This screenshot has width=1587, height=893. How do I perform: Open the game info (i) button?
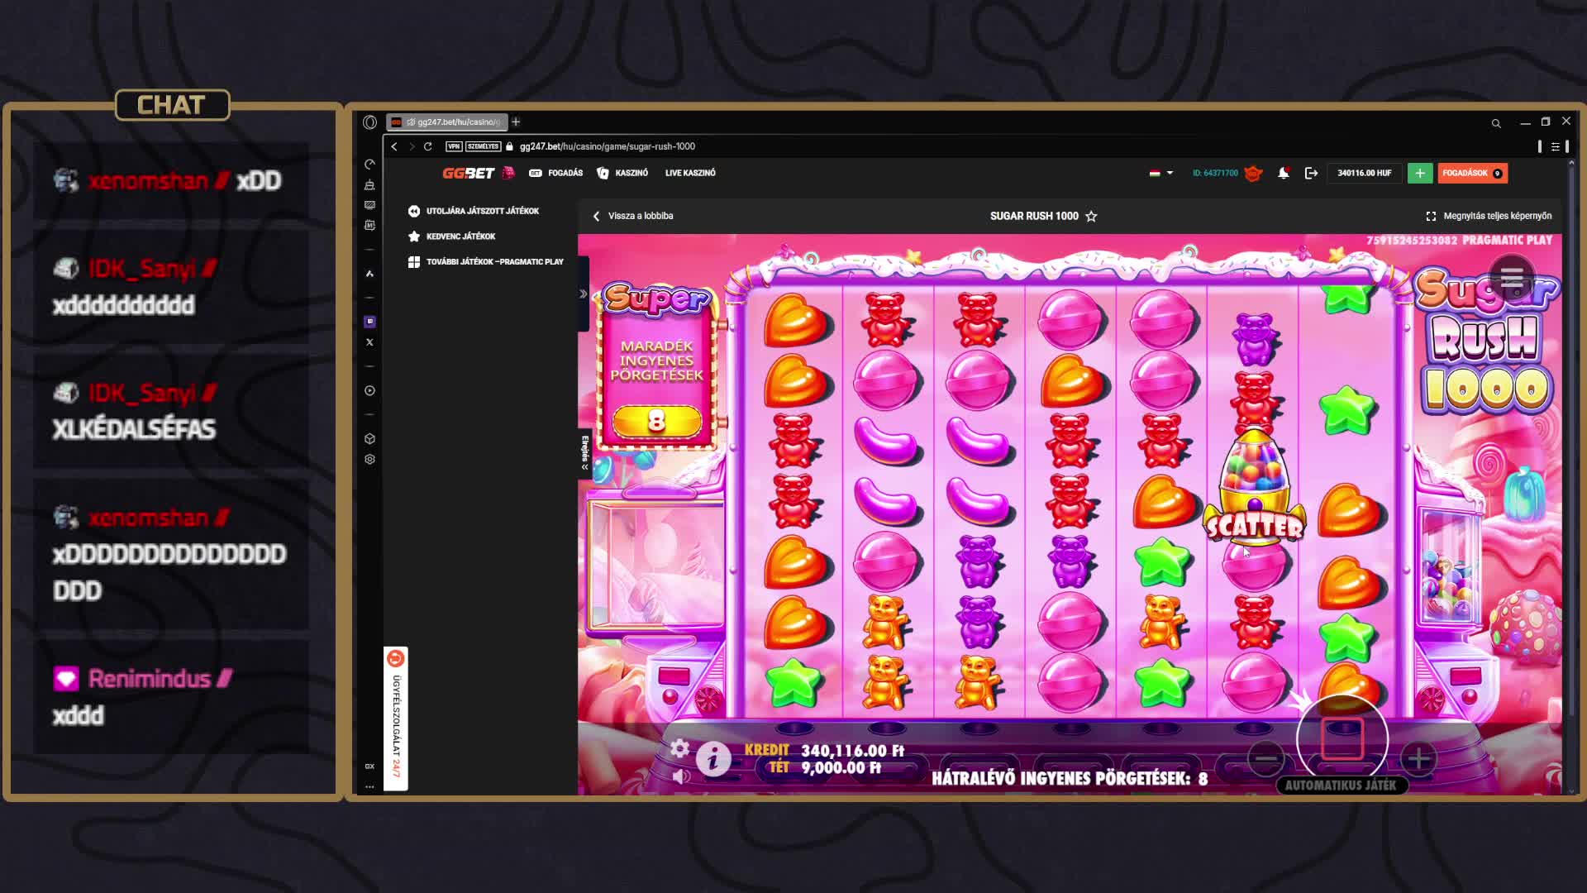click(713, 759)
